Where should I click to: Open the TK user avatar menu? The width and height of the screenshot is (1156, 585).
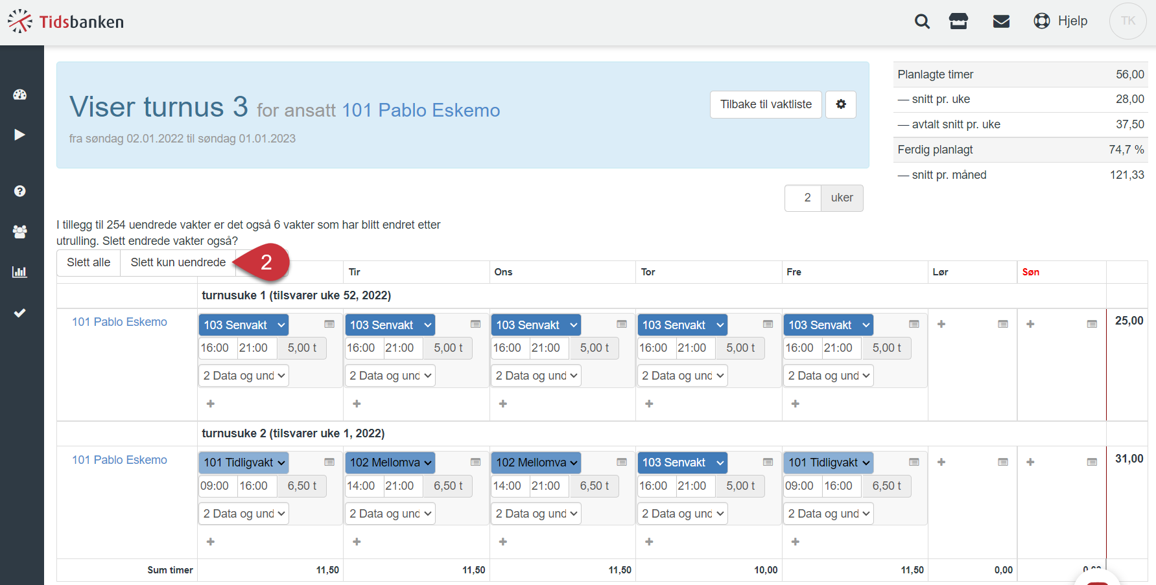[x=1128, y=21]
